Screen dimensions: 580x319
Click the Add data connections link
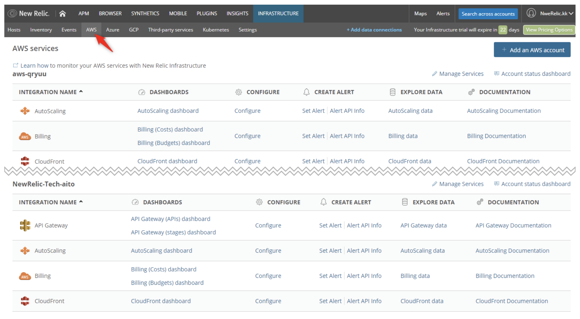(x=374, y=30)
